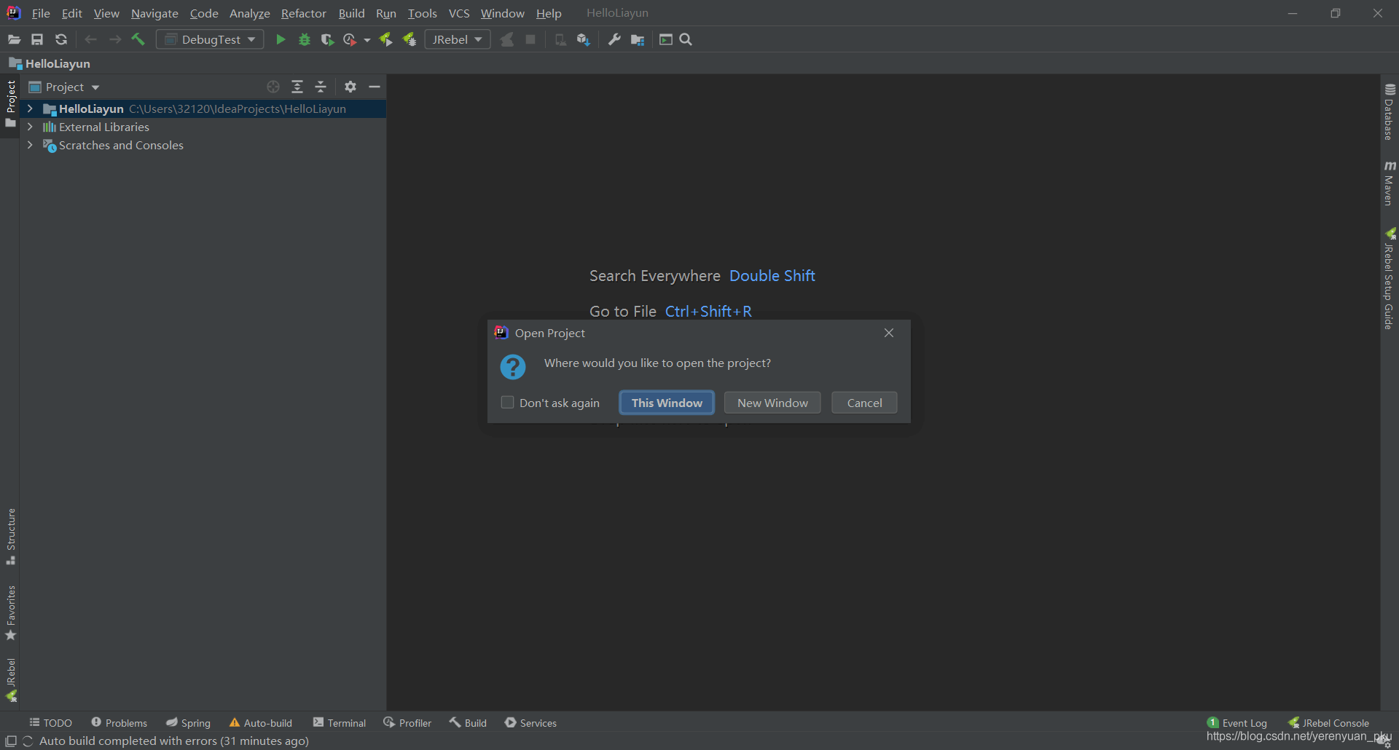
Task: Save all files toolbar icon
Action: point(37,39)
